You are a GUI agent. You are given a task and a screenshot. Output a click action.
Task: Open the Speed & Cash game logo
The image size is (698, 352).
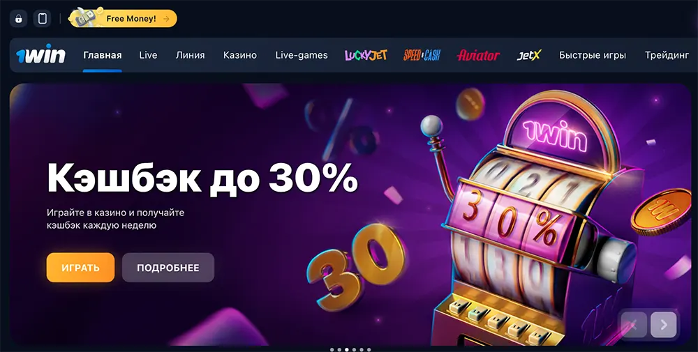click(x=422, y=55)
